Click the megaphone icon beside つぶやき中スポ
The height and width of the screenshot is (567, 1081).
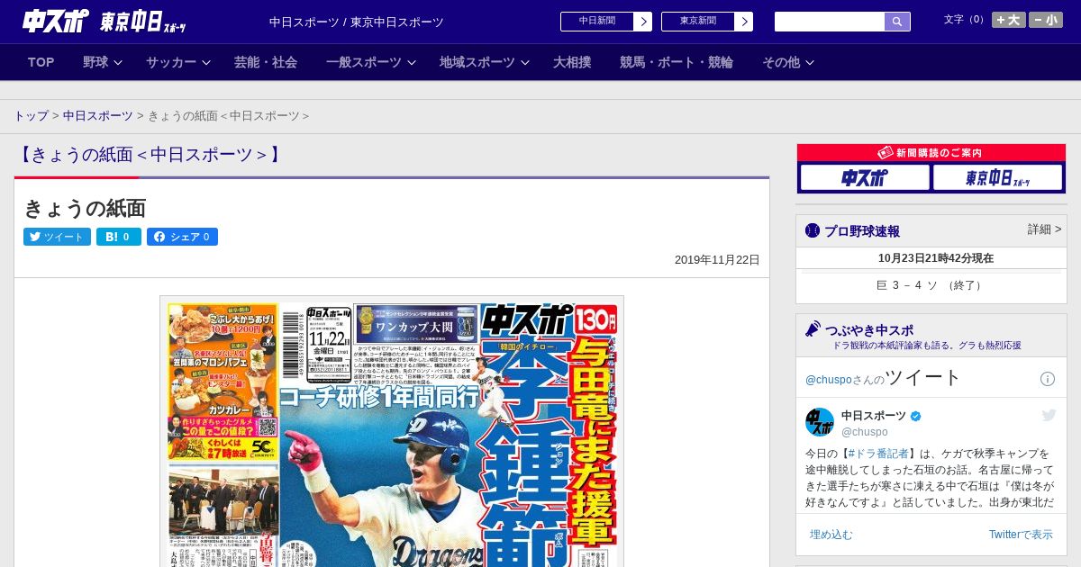(813, 328)
